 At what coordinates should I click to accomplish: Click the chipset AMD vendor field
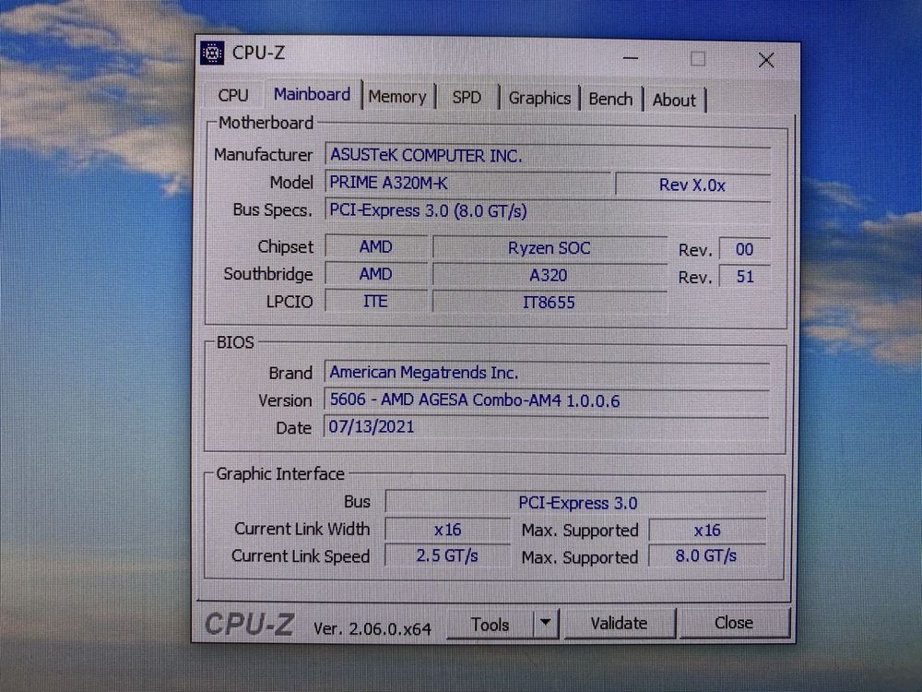point(376,246)
